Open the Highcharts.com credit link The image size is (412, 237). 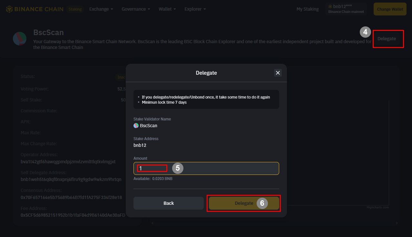pyautogui.click(x=378, y=207)
